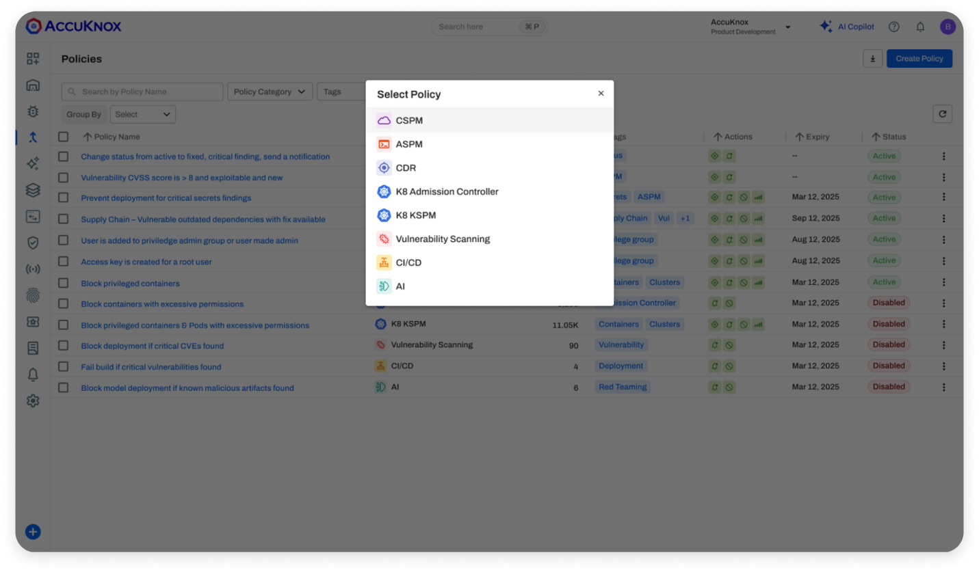
Task: Expand the Policy Category dropdown
Action: [x=270, y=92]
